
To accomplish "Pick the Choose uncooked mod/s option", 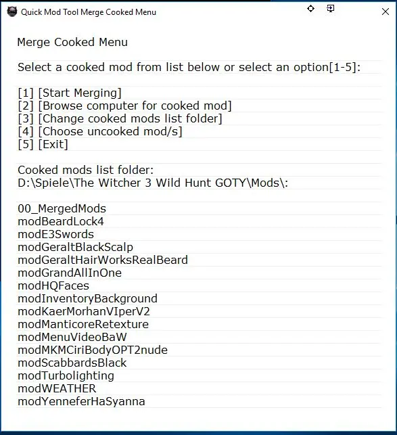I will pos(100,131).
